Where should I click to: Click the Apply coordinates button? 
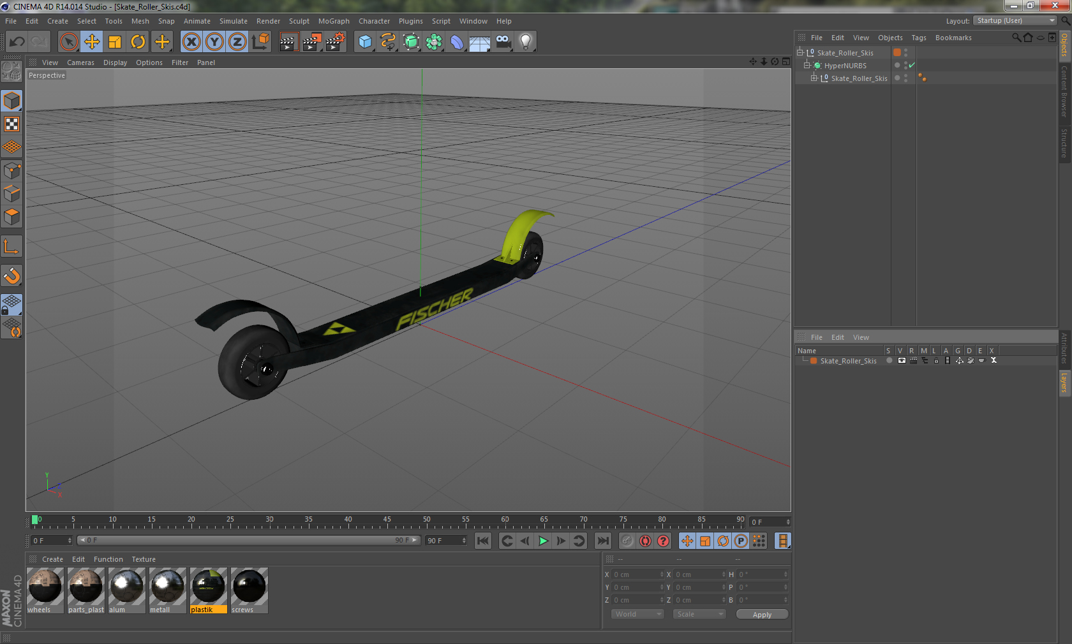point(762,615)
